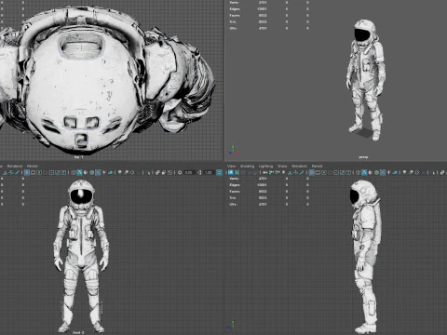Viewport: 447px width, 335px height.
Task: Click the Exposure icon in front view toolbar
Action: [180, 172]
